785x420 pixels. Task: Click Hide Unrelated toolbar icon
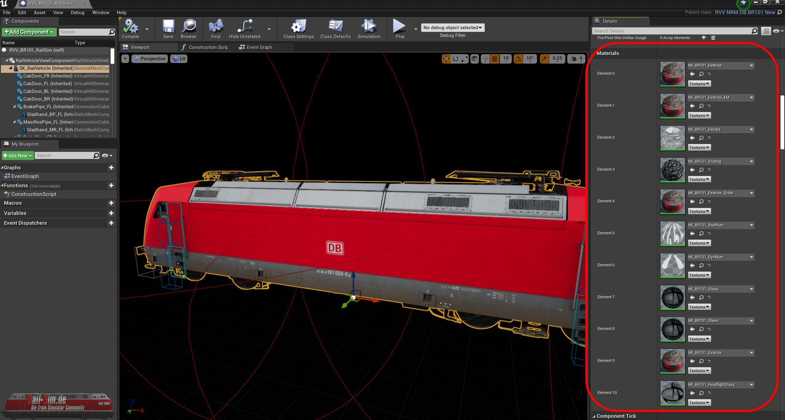(245, 29)
